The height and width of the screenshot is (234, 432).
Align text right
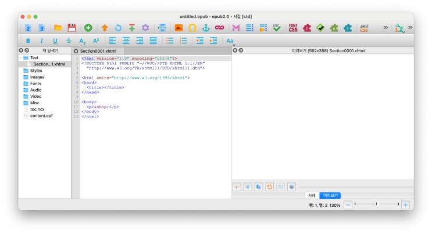point(140,41)
